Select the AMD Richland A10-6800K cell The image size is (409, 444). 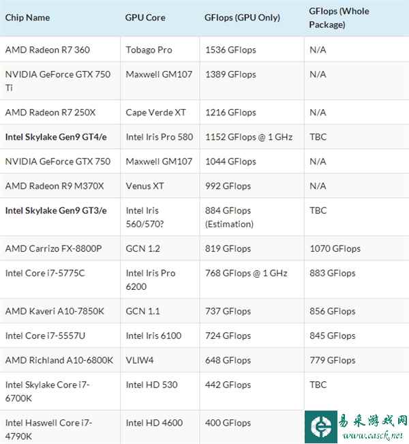59,361
